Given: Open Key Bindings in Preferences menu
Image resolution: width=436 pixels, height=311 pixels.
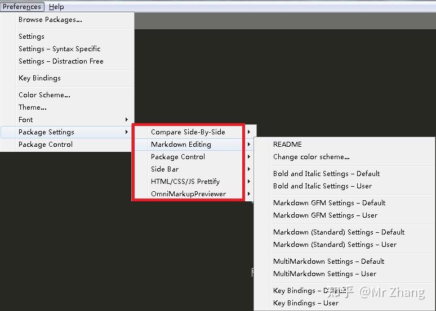Looking at the screenshot, I should tap(68, 78).
